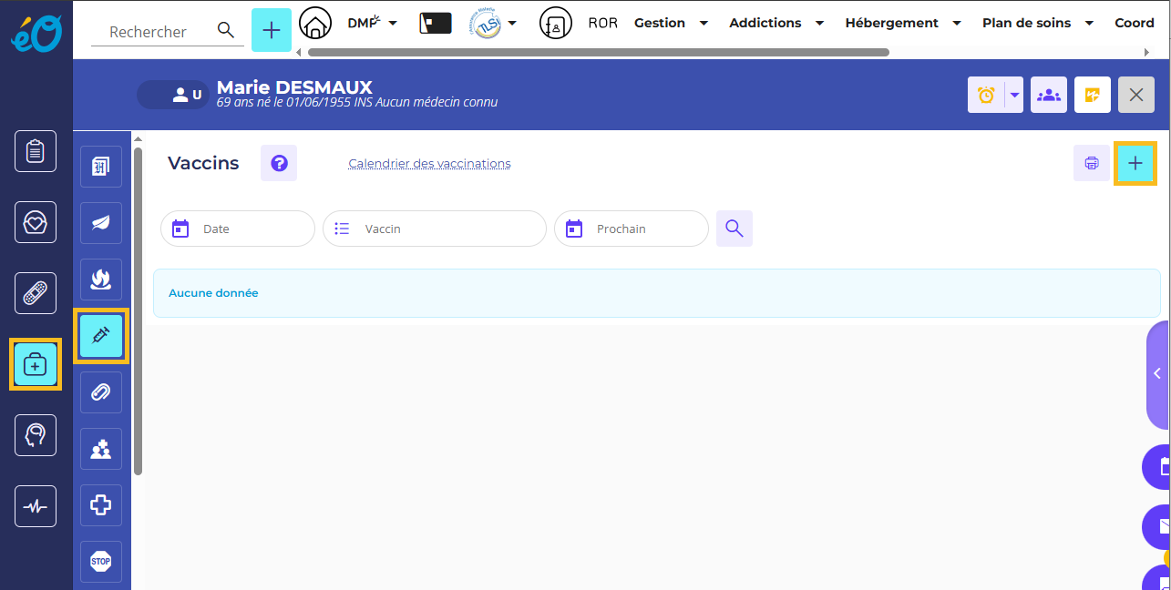Click the alarm clock reminder icon

tap(986, 95)
